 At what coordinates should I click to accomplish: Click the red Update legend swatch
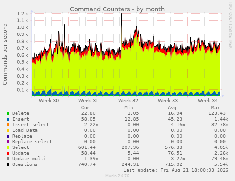click(x=8, y=153)
